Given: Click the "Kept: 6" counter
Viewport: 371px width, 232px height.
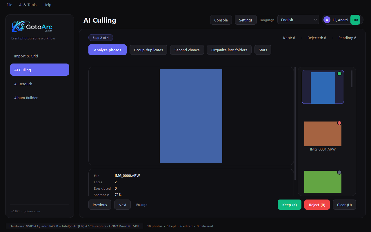Looking at the screenshot, I should tap(289, 38).
